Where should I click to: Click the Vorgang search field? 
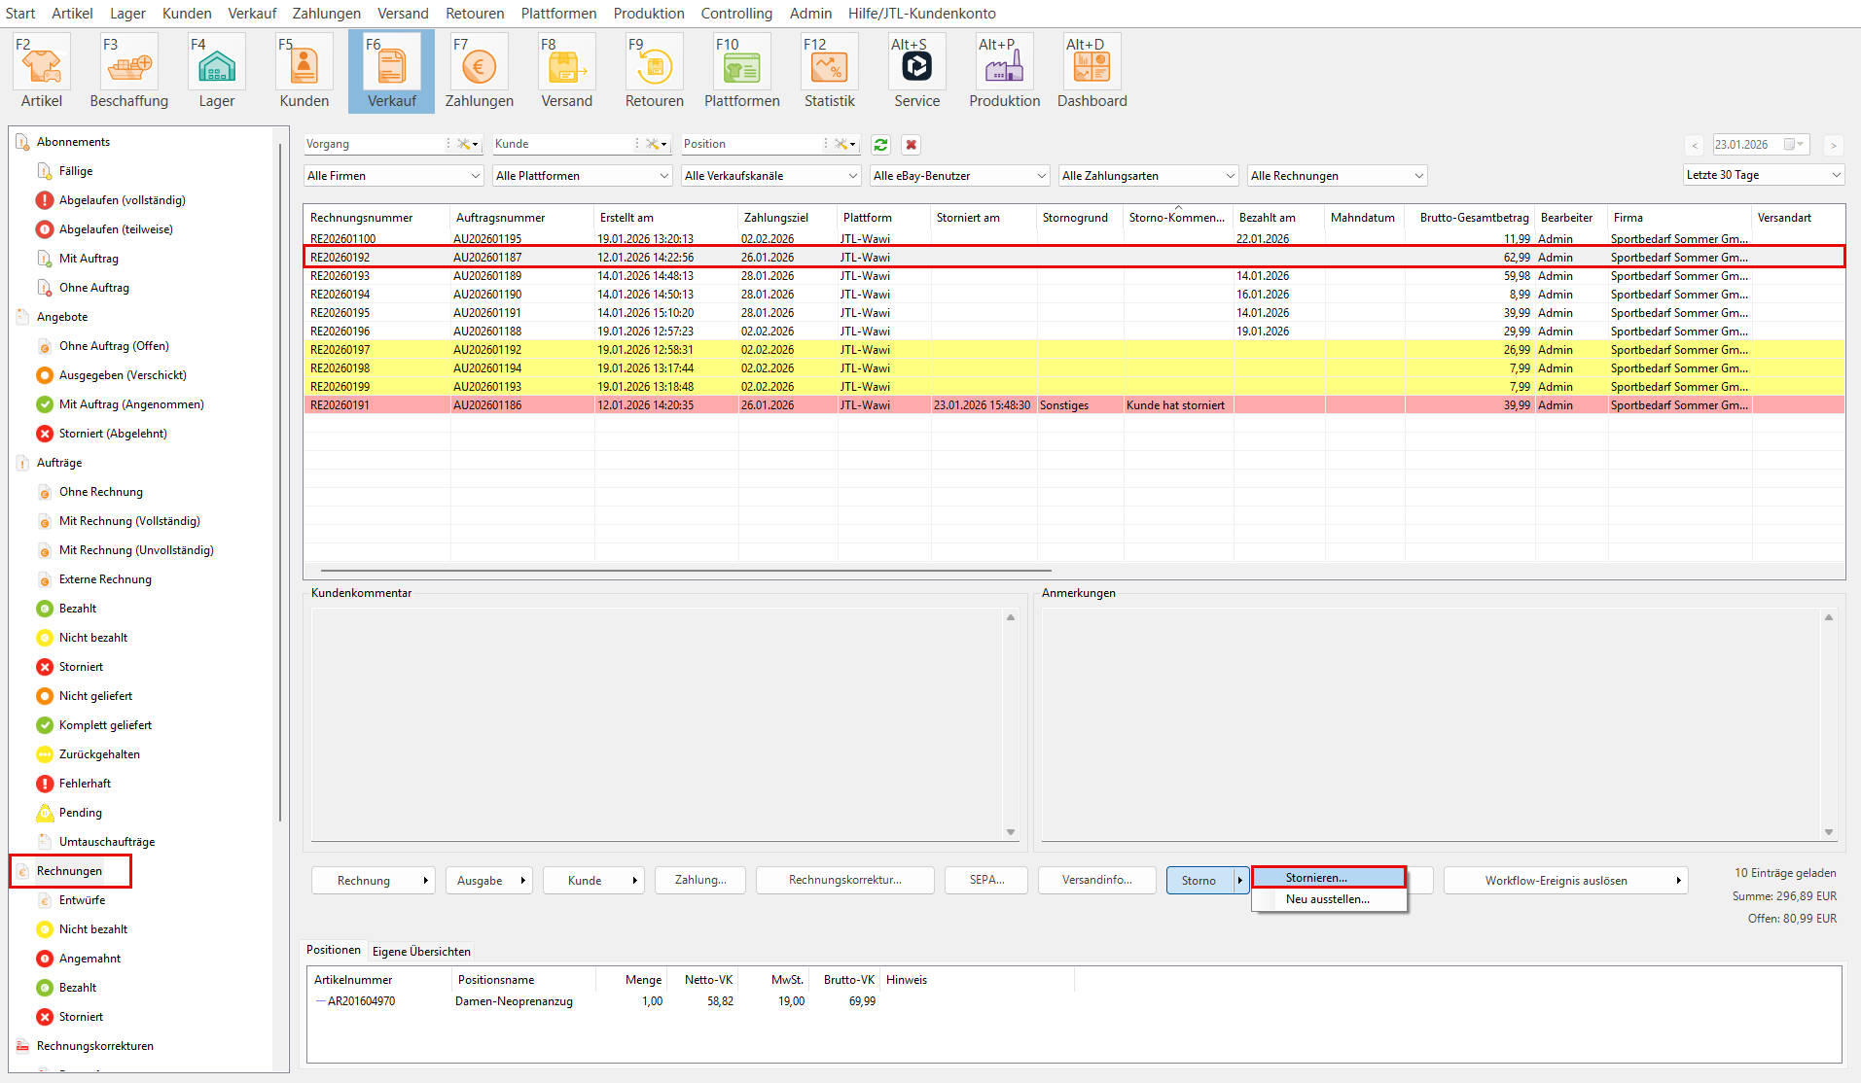coord(375,144)
